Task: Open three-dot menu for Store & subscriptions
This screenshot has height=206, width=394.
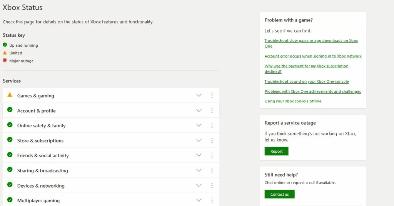Action: point(212,140)
